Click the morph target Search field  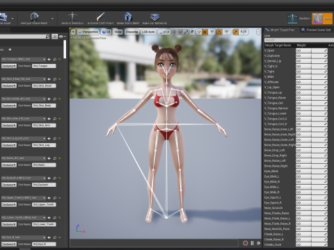(299, 40)
